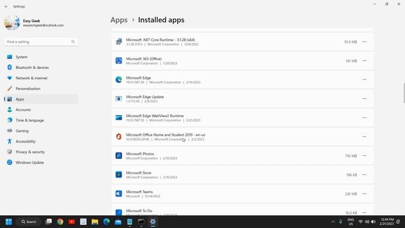Open Accounts settings
The width and height of the screenshot is (405, 228).
pyautogui.click(x=40, y=110)
